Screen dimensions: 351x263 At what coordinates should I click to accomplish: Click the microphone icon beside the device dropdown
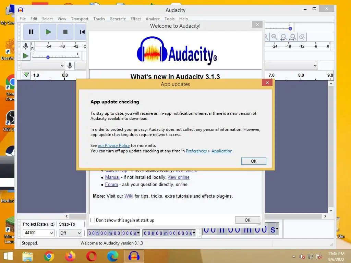[70, 65]
